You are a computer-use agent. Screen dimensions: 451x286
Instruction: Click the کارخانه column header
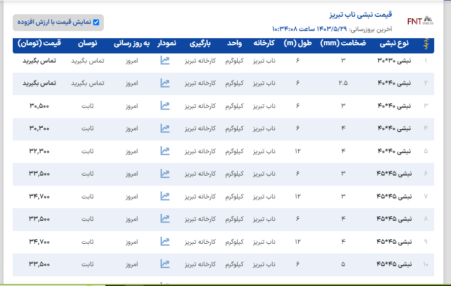(x=264, y=44)
